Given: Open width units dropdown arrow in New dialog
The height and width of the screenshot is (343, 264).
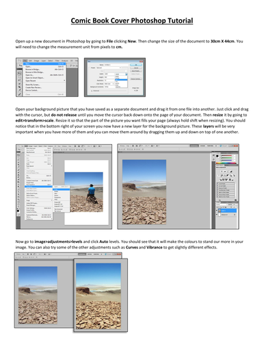Looking at the screenshot, I should [x=127, y=75].
